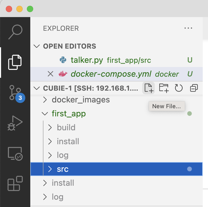The width and height of the screenshot is (208, 207).
Task: Expand the build folder
Action: (50, 127)
